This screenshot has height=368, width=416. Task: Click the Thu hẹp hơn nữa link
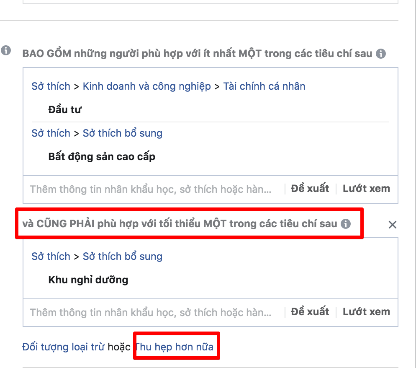click(x=175, y=347)
